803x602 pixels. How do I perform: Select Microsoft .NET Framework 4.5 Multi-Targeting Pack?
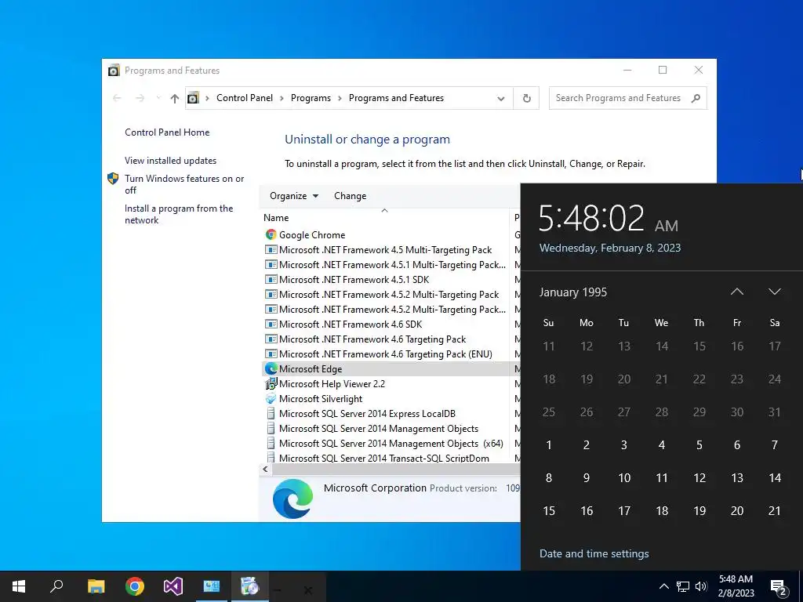[385, 250]
